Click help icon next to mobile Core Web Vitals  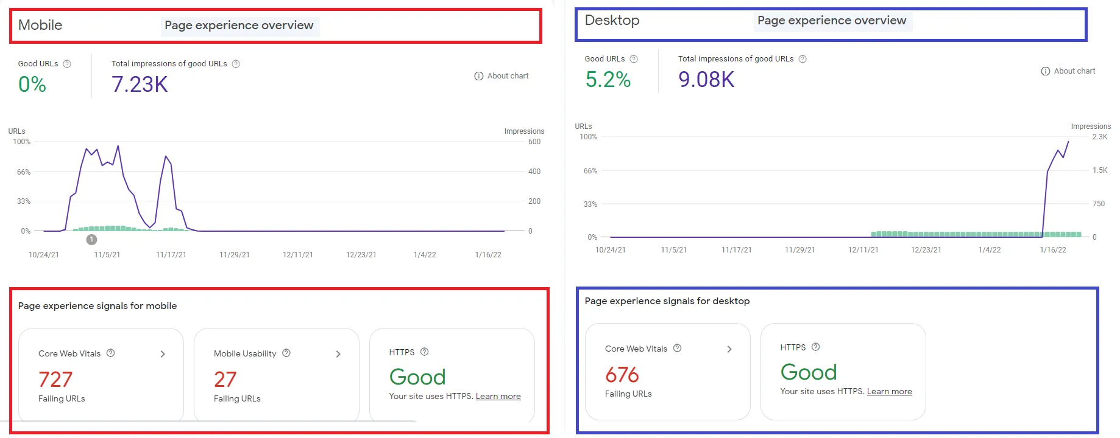[111, 353]
